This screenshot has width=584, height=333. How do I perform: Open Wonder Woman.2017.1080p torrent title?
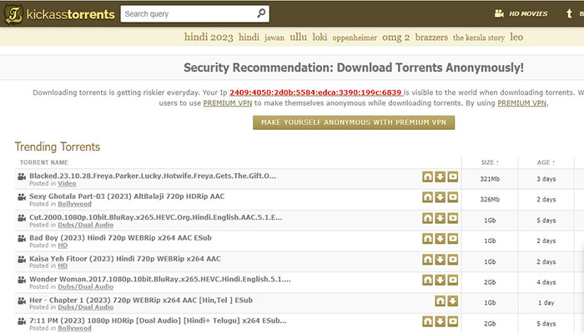point(160,279)
